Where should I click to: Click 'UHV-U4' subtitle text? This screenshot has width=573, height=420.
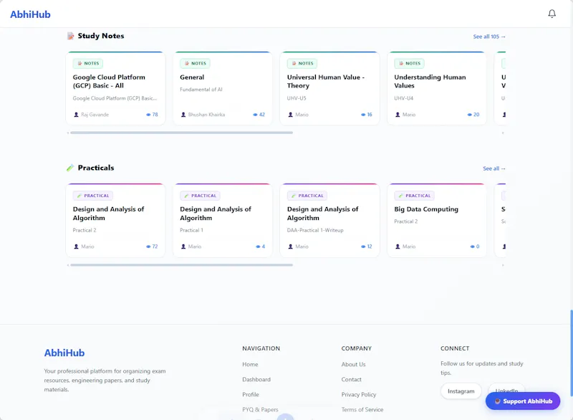coord(403,98)
